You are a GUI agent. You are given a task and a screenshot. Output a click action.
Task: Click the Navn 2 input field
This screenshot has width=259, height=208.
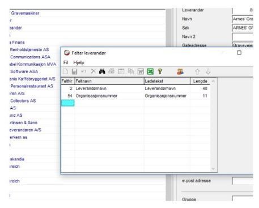pos(243,37)
